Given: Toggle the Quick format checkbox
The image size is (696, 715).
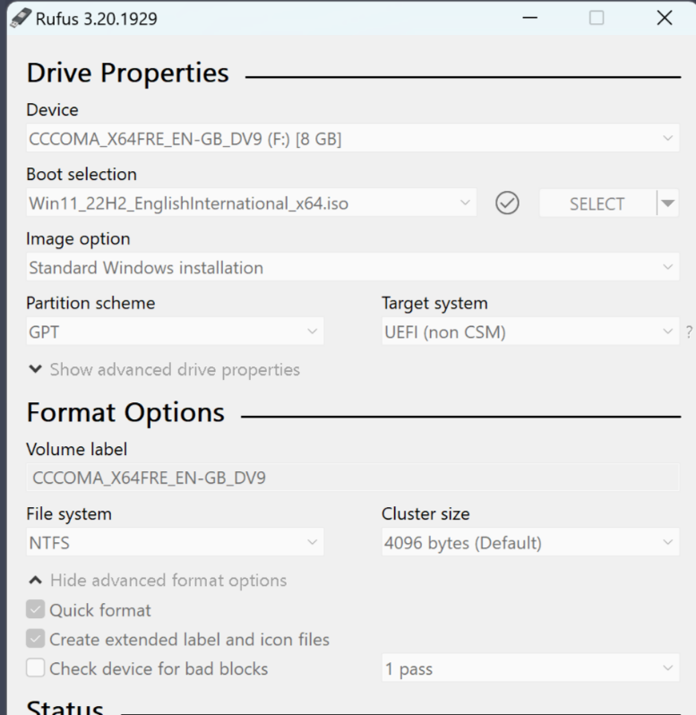Looking at the screenshot, I should pyautogui.click(x=36, y=610).
